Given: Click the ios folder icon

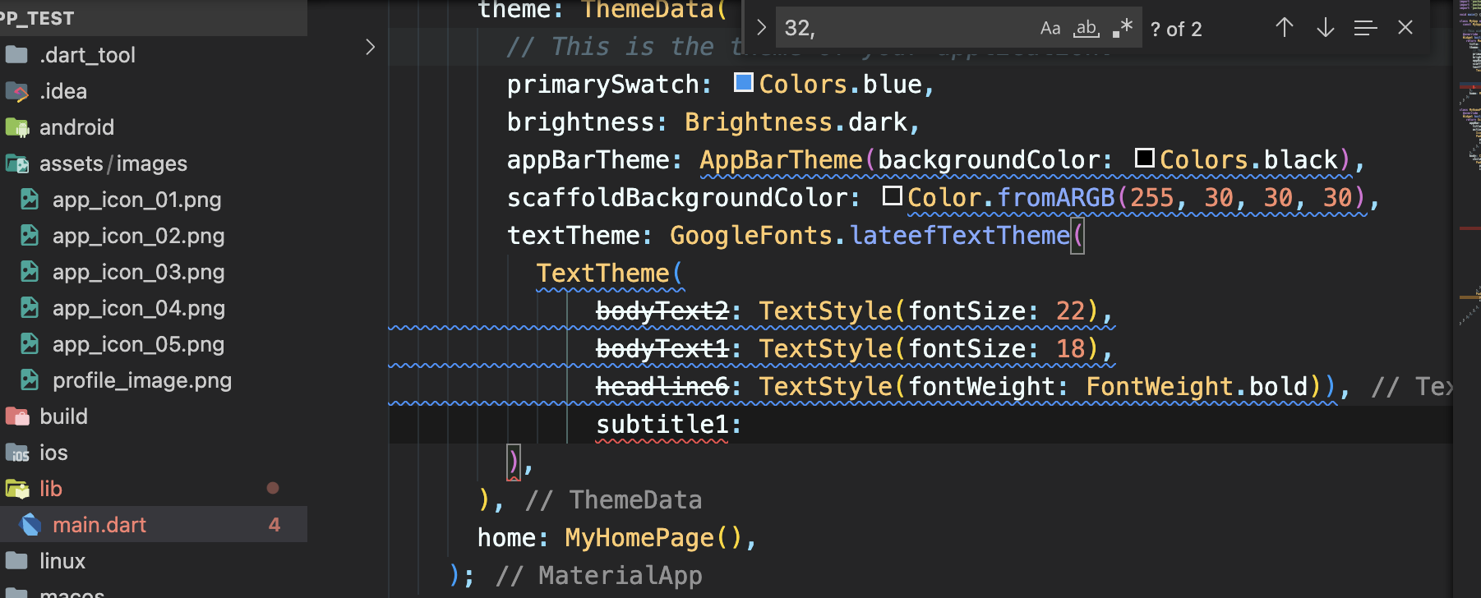Looking at the screenshot, I should point(16,453).
